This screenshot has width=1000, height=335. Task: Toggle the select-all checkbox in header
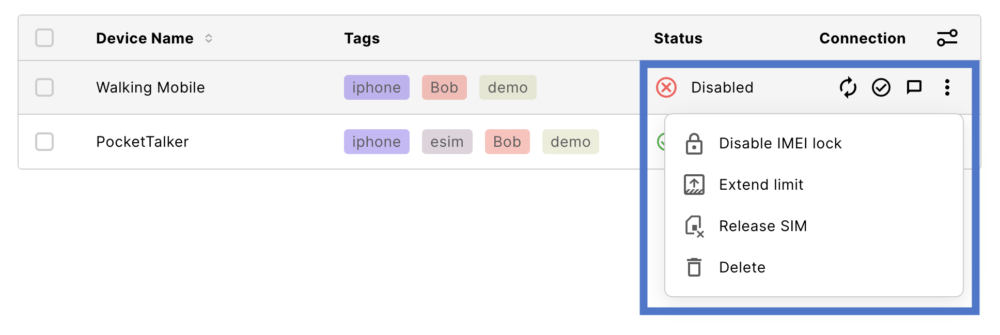click(x=44, y=38)
